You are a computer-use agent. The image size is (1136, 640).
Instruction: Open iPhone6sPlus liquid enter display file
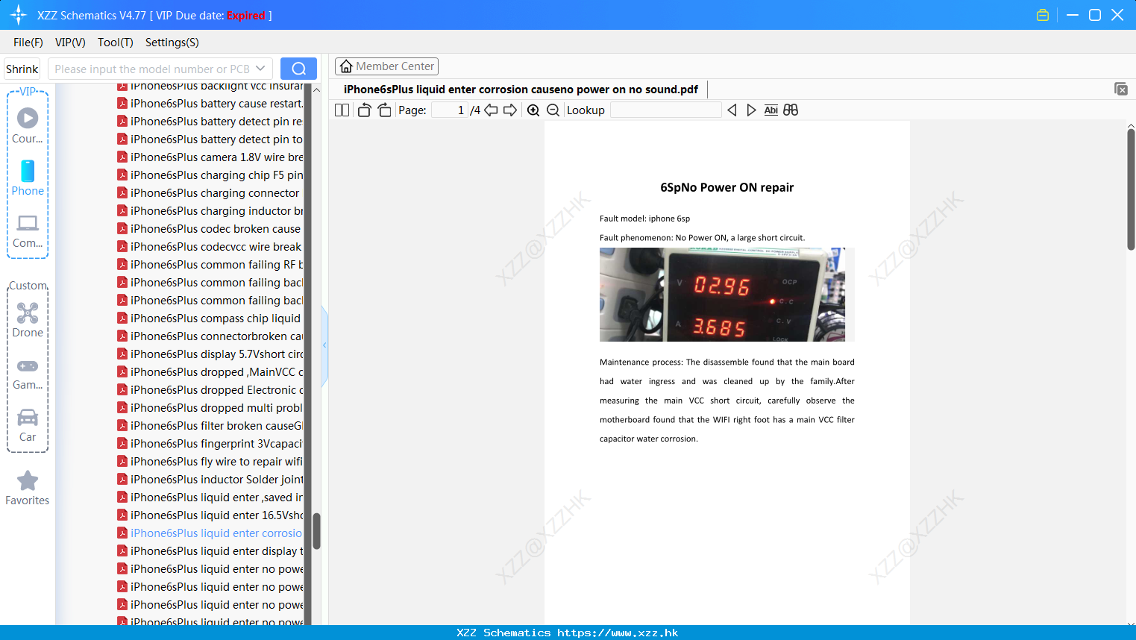[210, 551]
